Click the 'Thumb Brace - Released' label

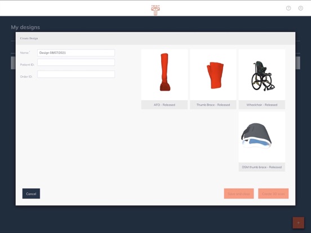coord(213,105)
